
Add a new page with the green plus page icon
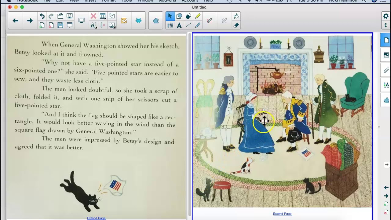[42, 25]
